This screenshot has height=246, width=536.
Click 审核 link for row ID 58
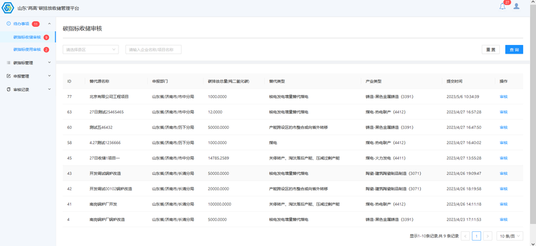[504, 143]
